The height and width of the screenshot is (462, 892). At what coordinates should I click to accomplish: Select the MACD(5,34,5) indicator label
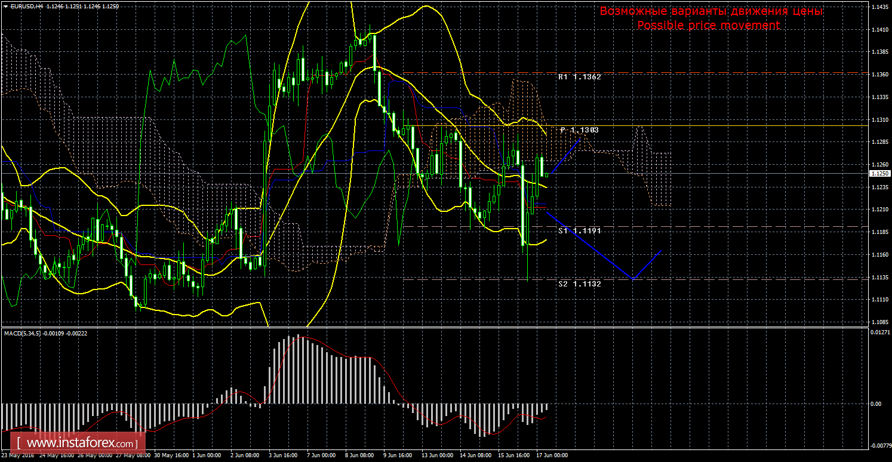[x=45, y=333]
